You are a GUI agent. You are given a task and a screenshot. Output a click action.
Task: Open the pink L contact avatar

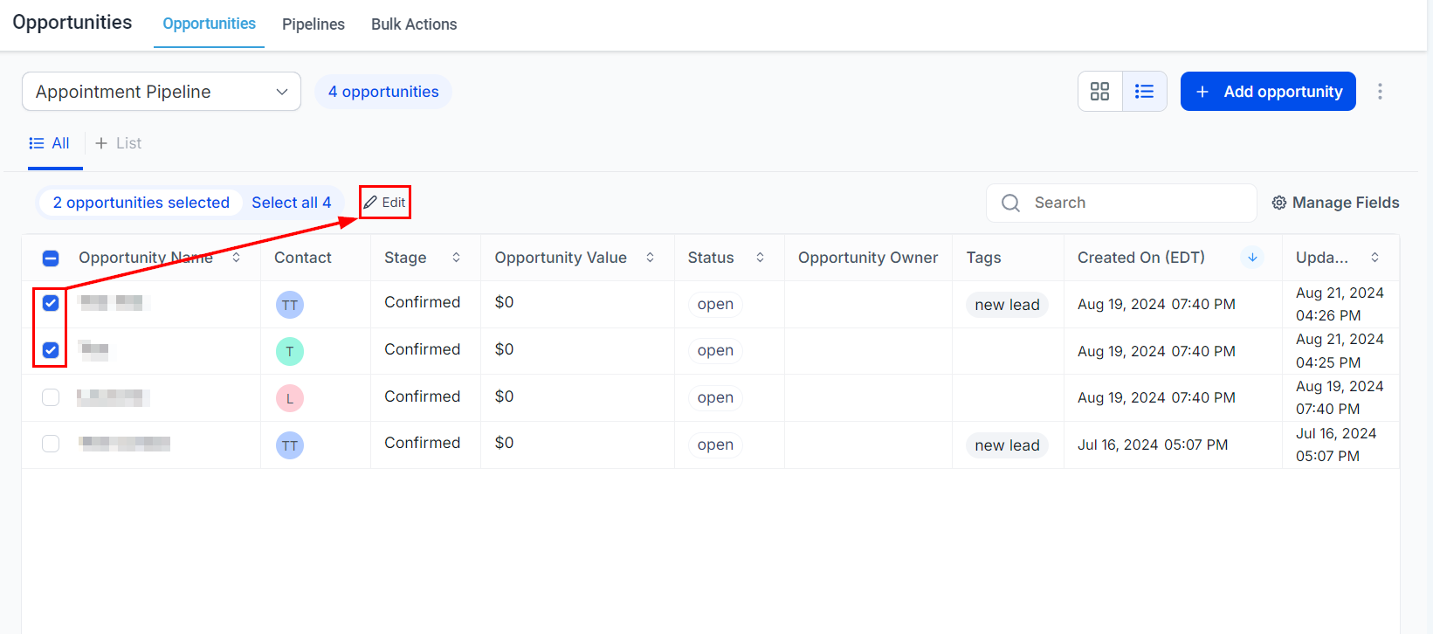[x=290, y=398]
